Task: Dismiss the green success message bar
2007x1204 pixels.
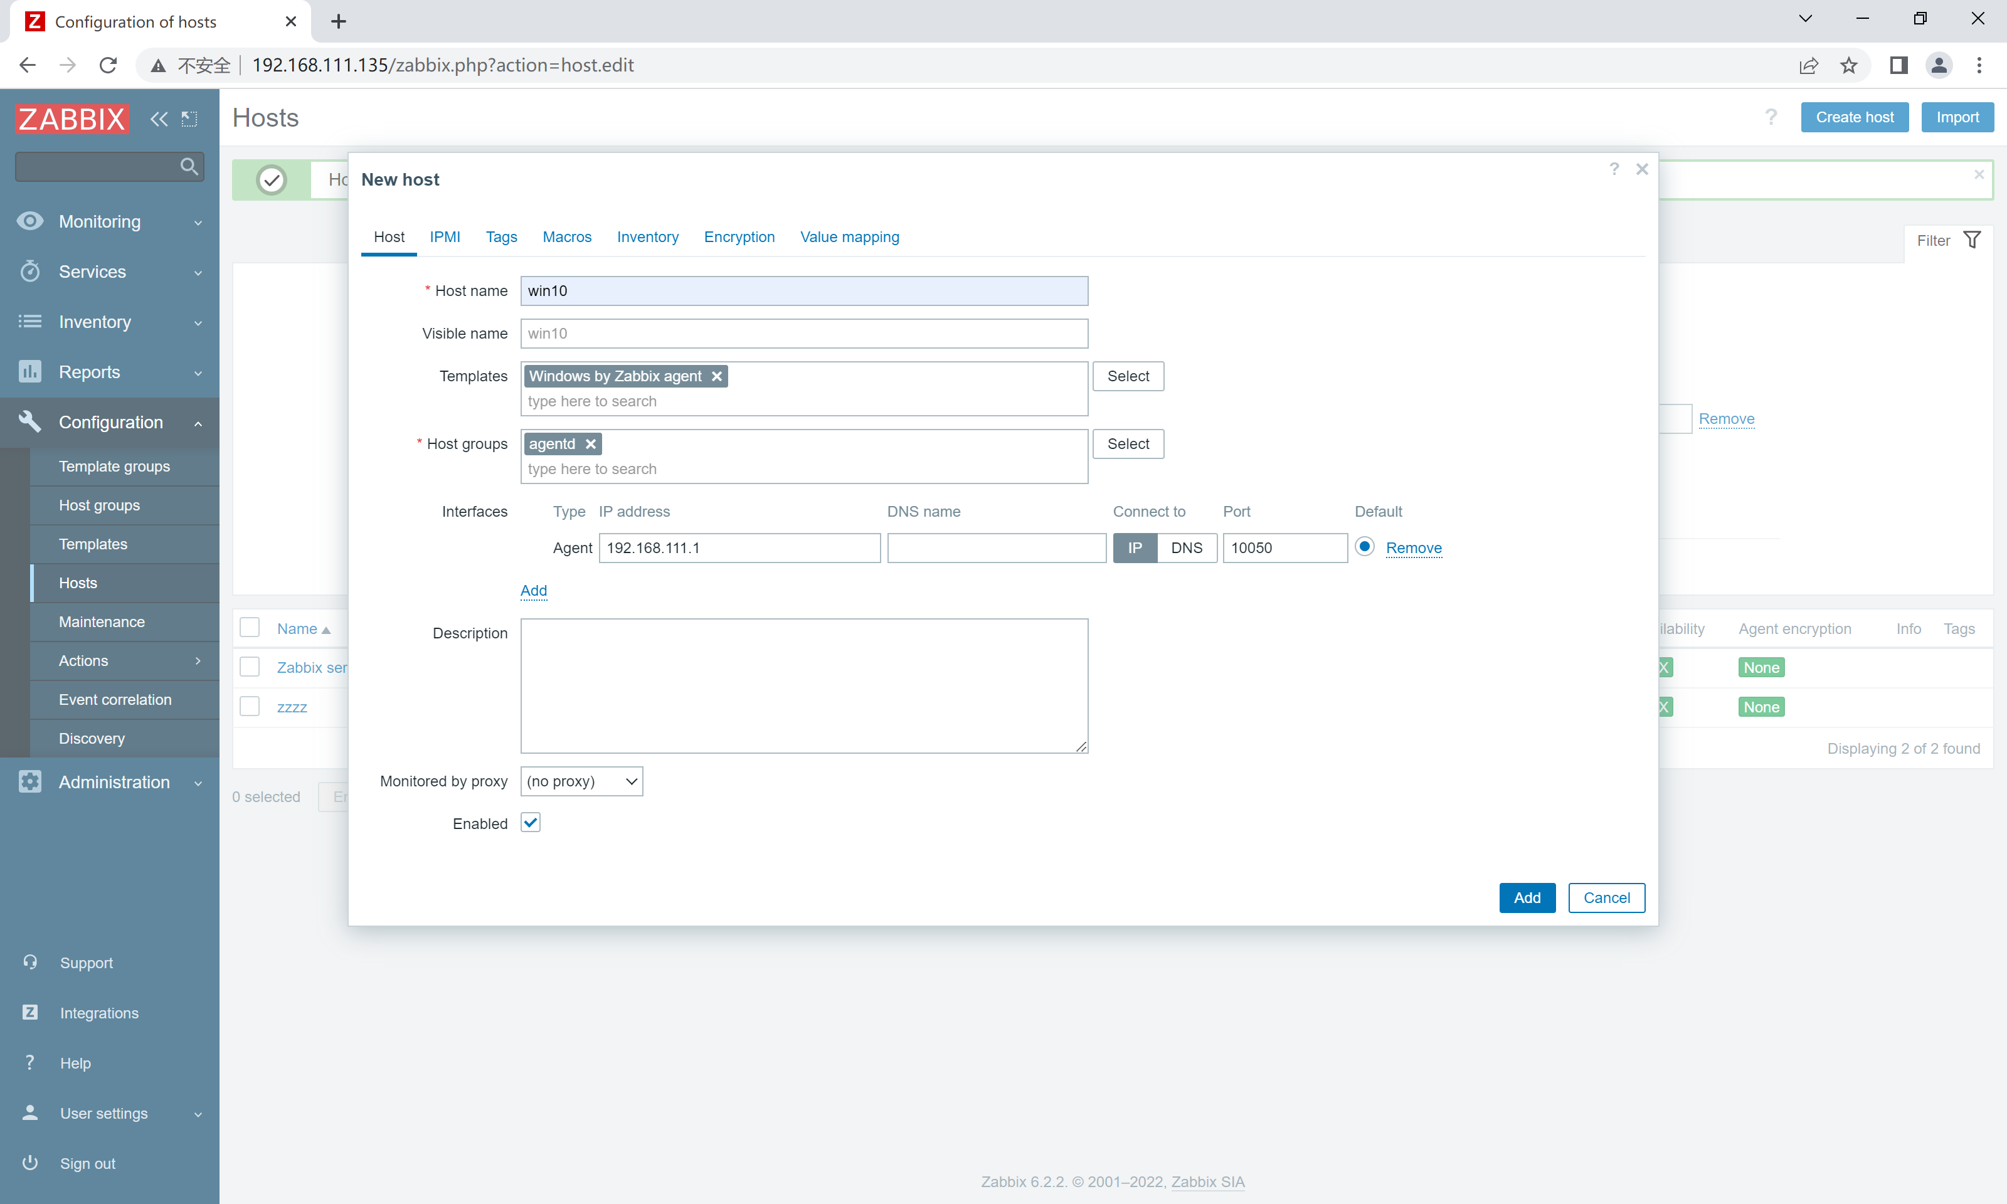Action: click(1979, 174)
